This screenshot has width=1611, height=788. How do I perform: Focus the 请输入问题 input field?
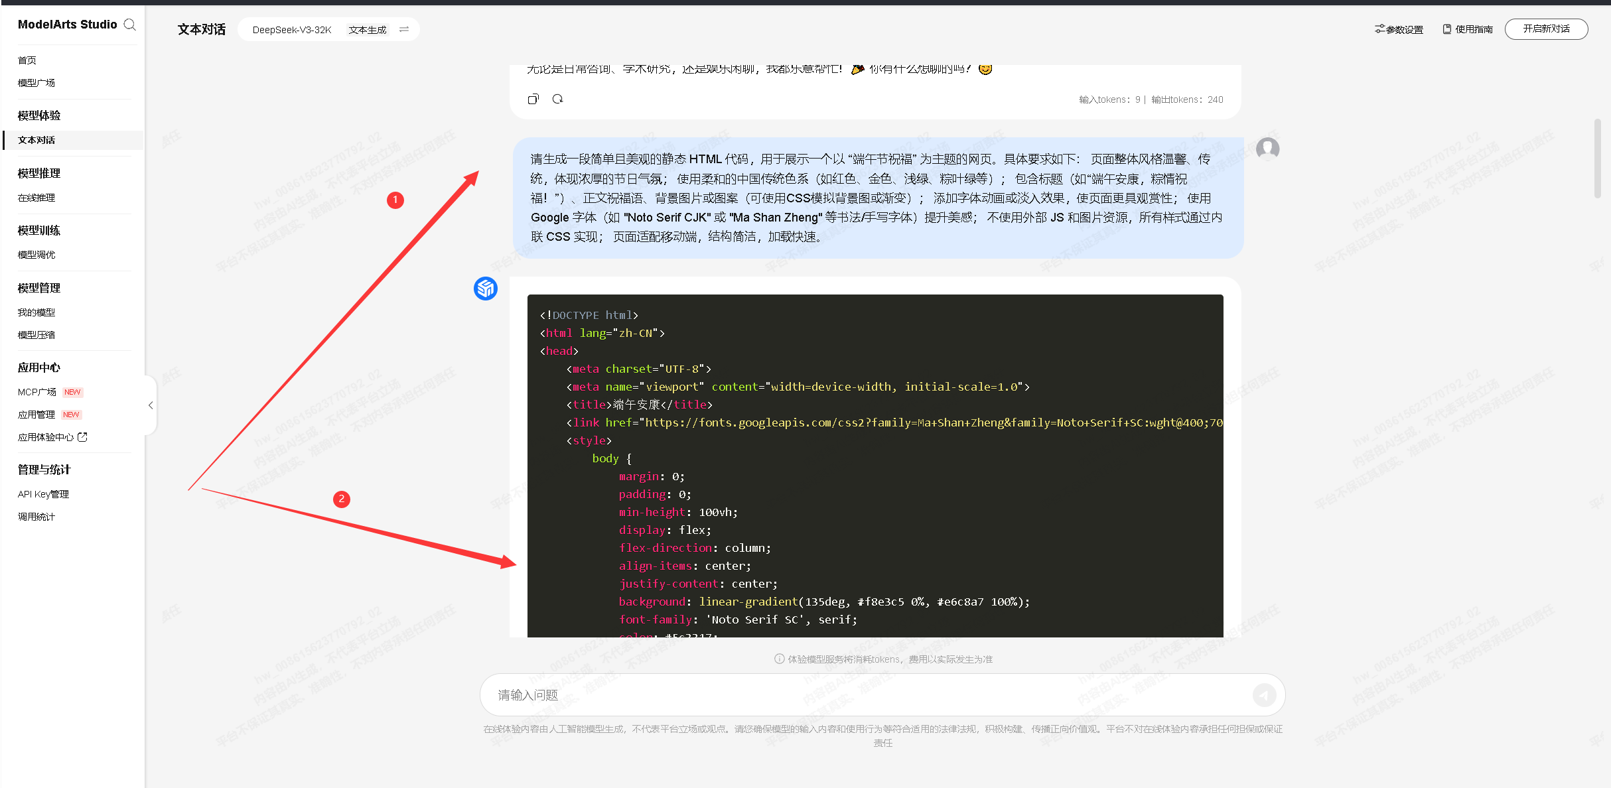(x=863, y=694)
